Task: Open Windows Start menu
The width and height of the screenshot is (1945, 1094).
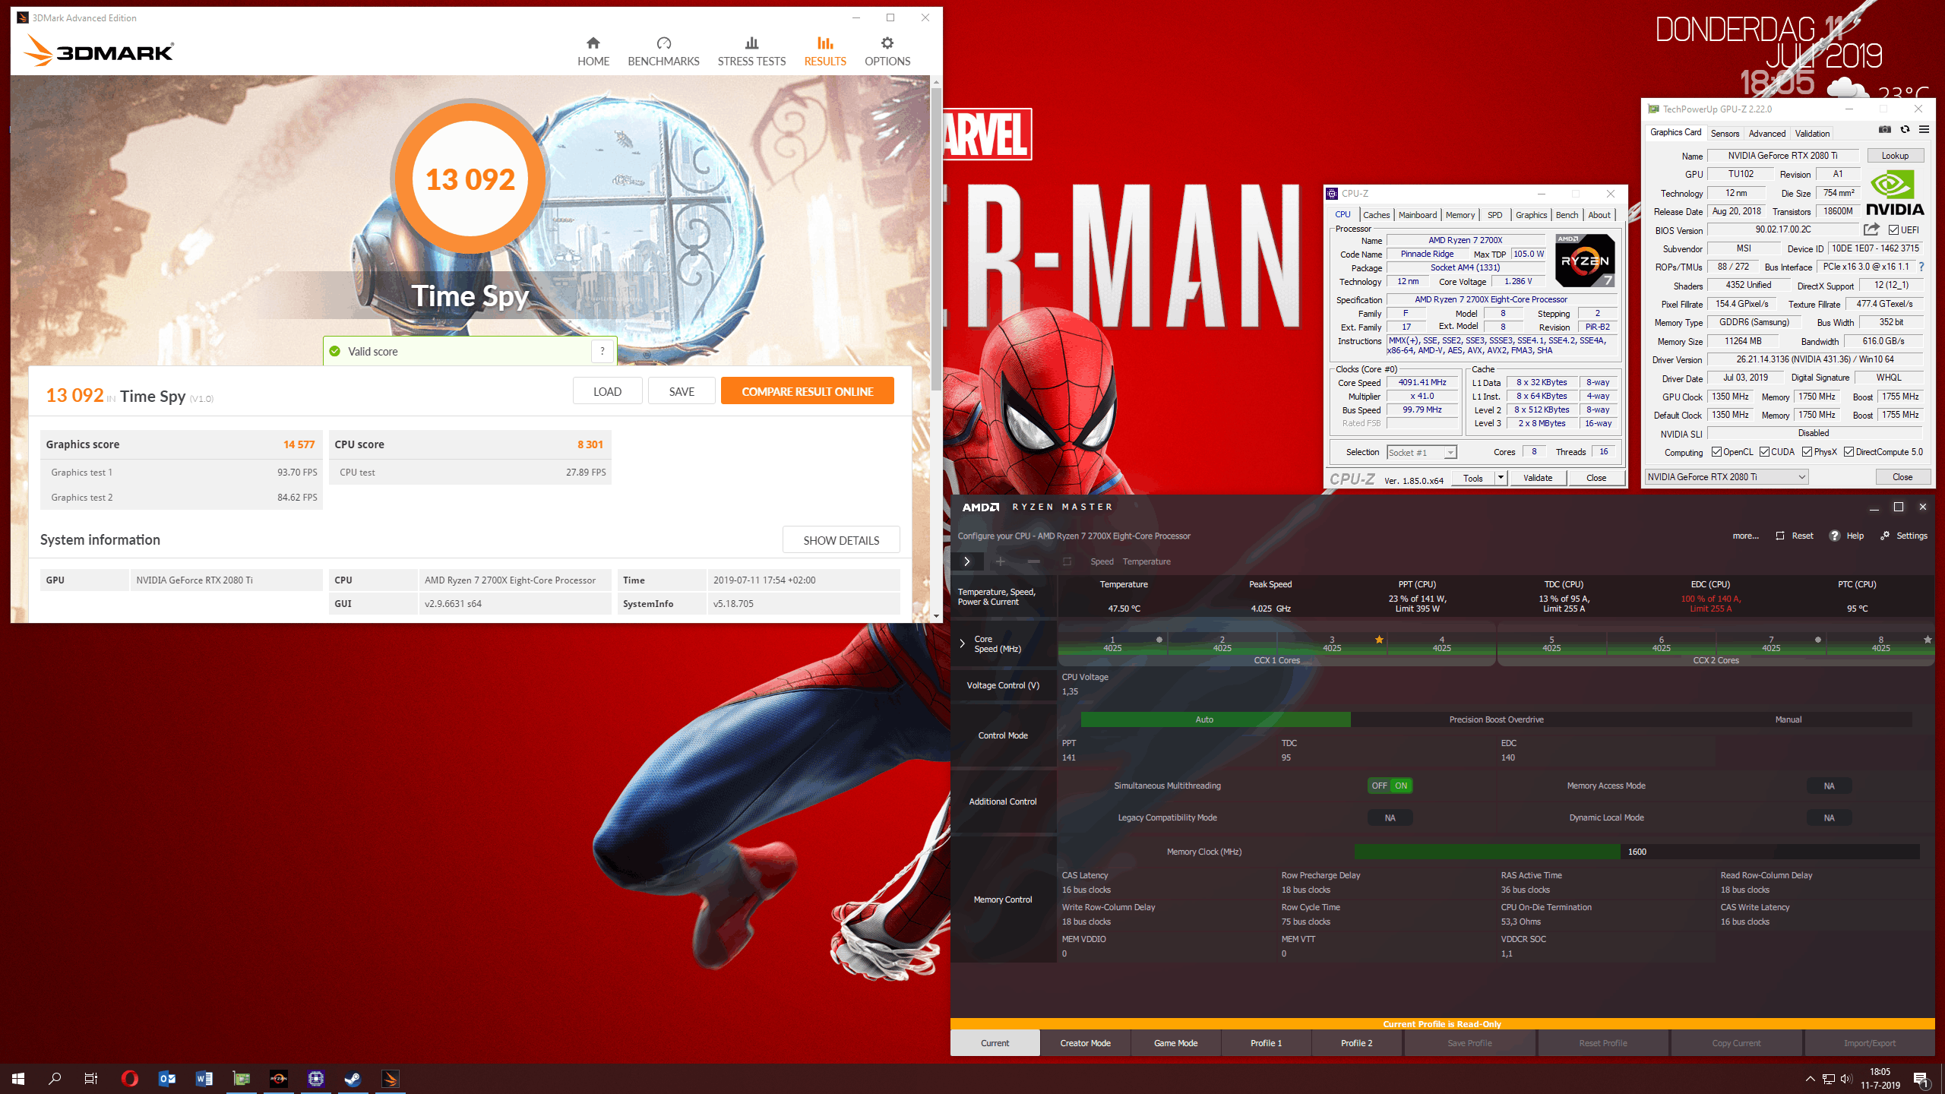Action: click(x=18, y=1078)
